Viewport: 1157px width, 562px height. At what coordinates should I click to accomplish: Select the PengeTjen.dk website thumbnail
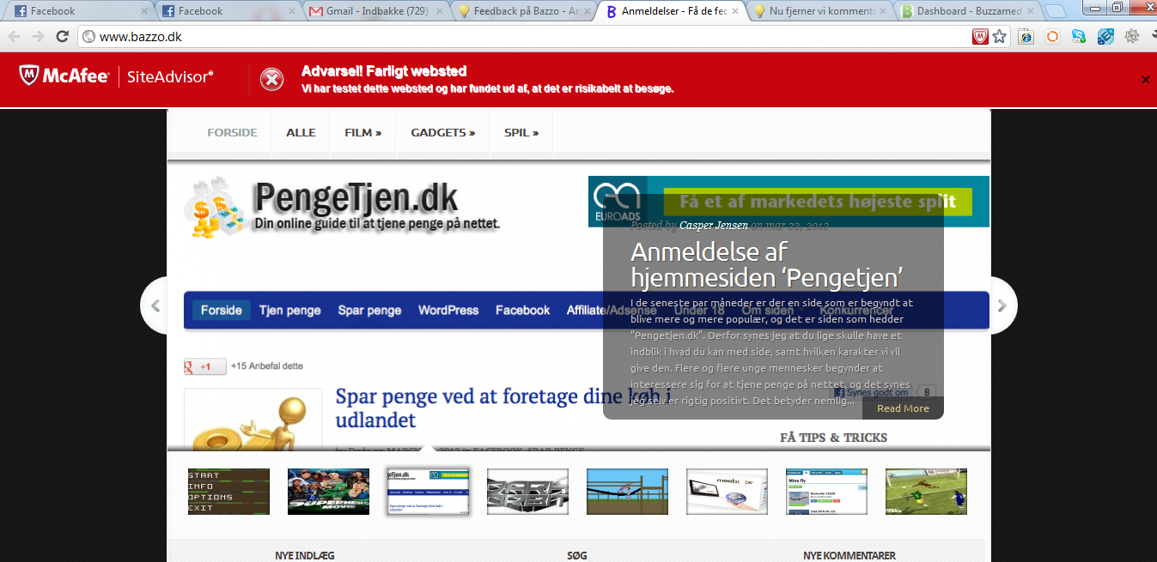pos(428,492)
